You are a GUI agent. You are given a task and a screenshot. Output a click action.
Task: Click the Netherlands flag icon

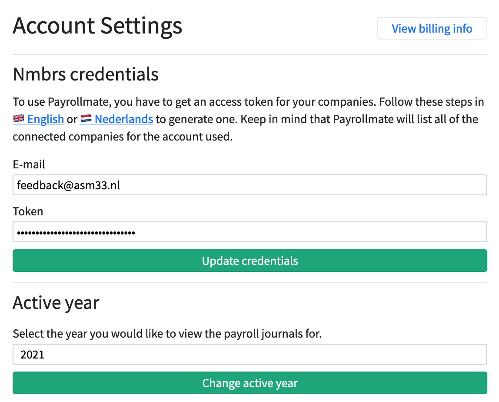pyautogui.click(x=86, y=119)
